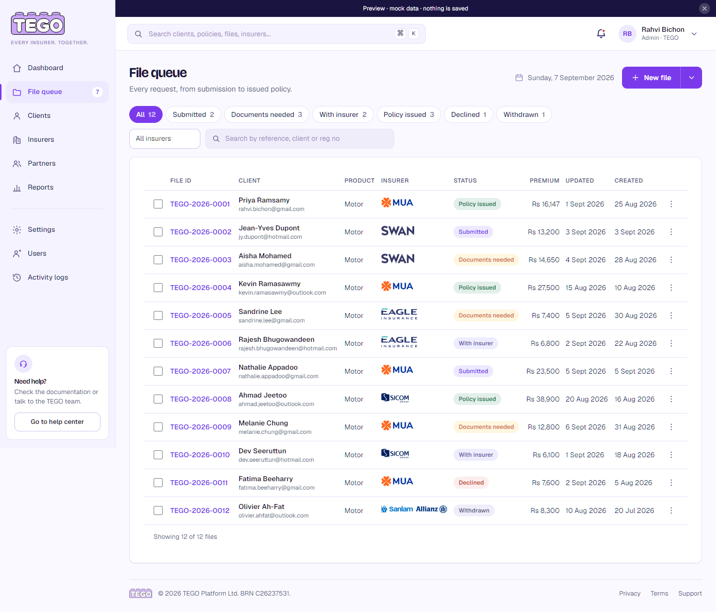Show the Documents needed tab
This screenshot has width=716, height=612.
(x=267, y=114)
